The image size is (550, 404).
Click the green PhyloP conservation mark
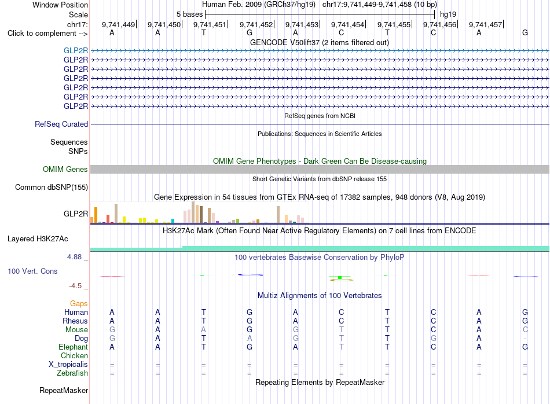(x=339, y=278)
